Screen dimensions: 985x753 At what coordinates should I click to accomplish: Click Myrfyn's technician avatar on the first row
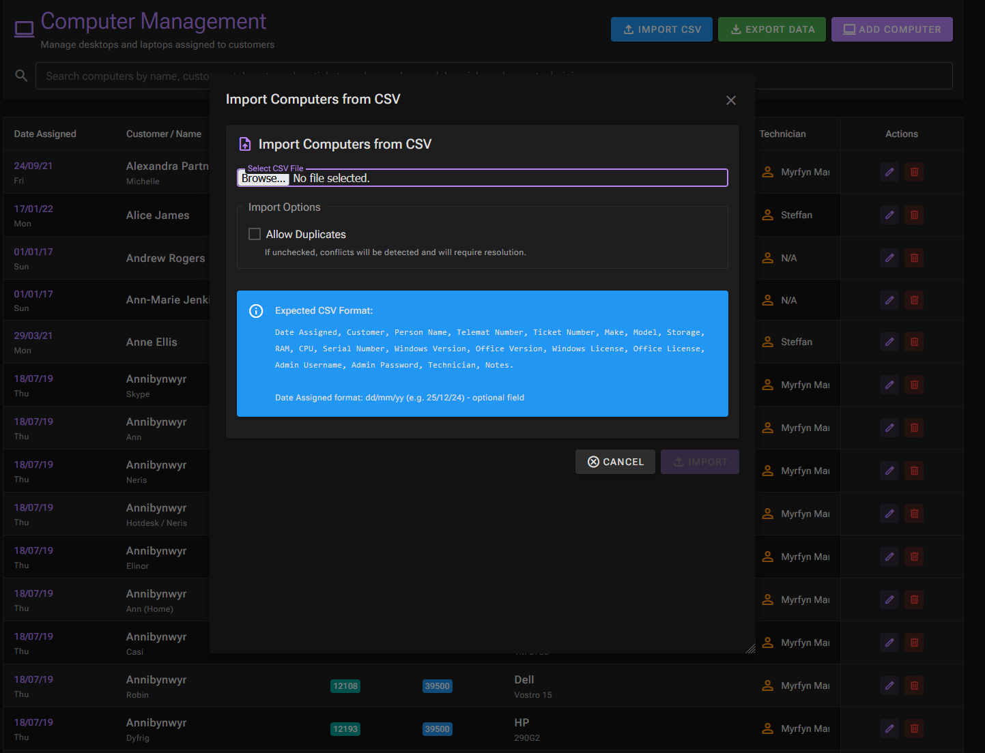[x=767, y=172]
